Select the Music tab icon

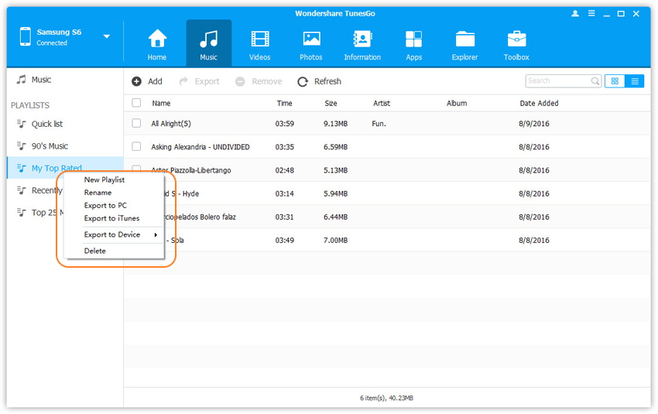(x=208, y=39)
